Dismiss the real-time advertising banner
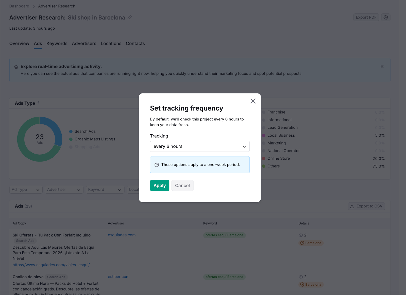 [382, 66]
